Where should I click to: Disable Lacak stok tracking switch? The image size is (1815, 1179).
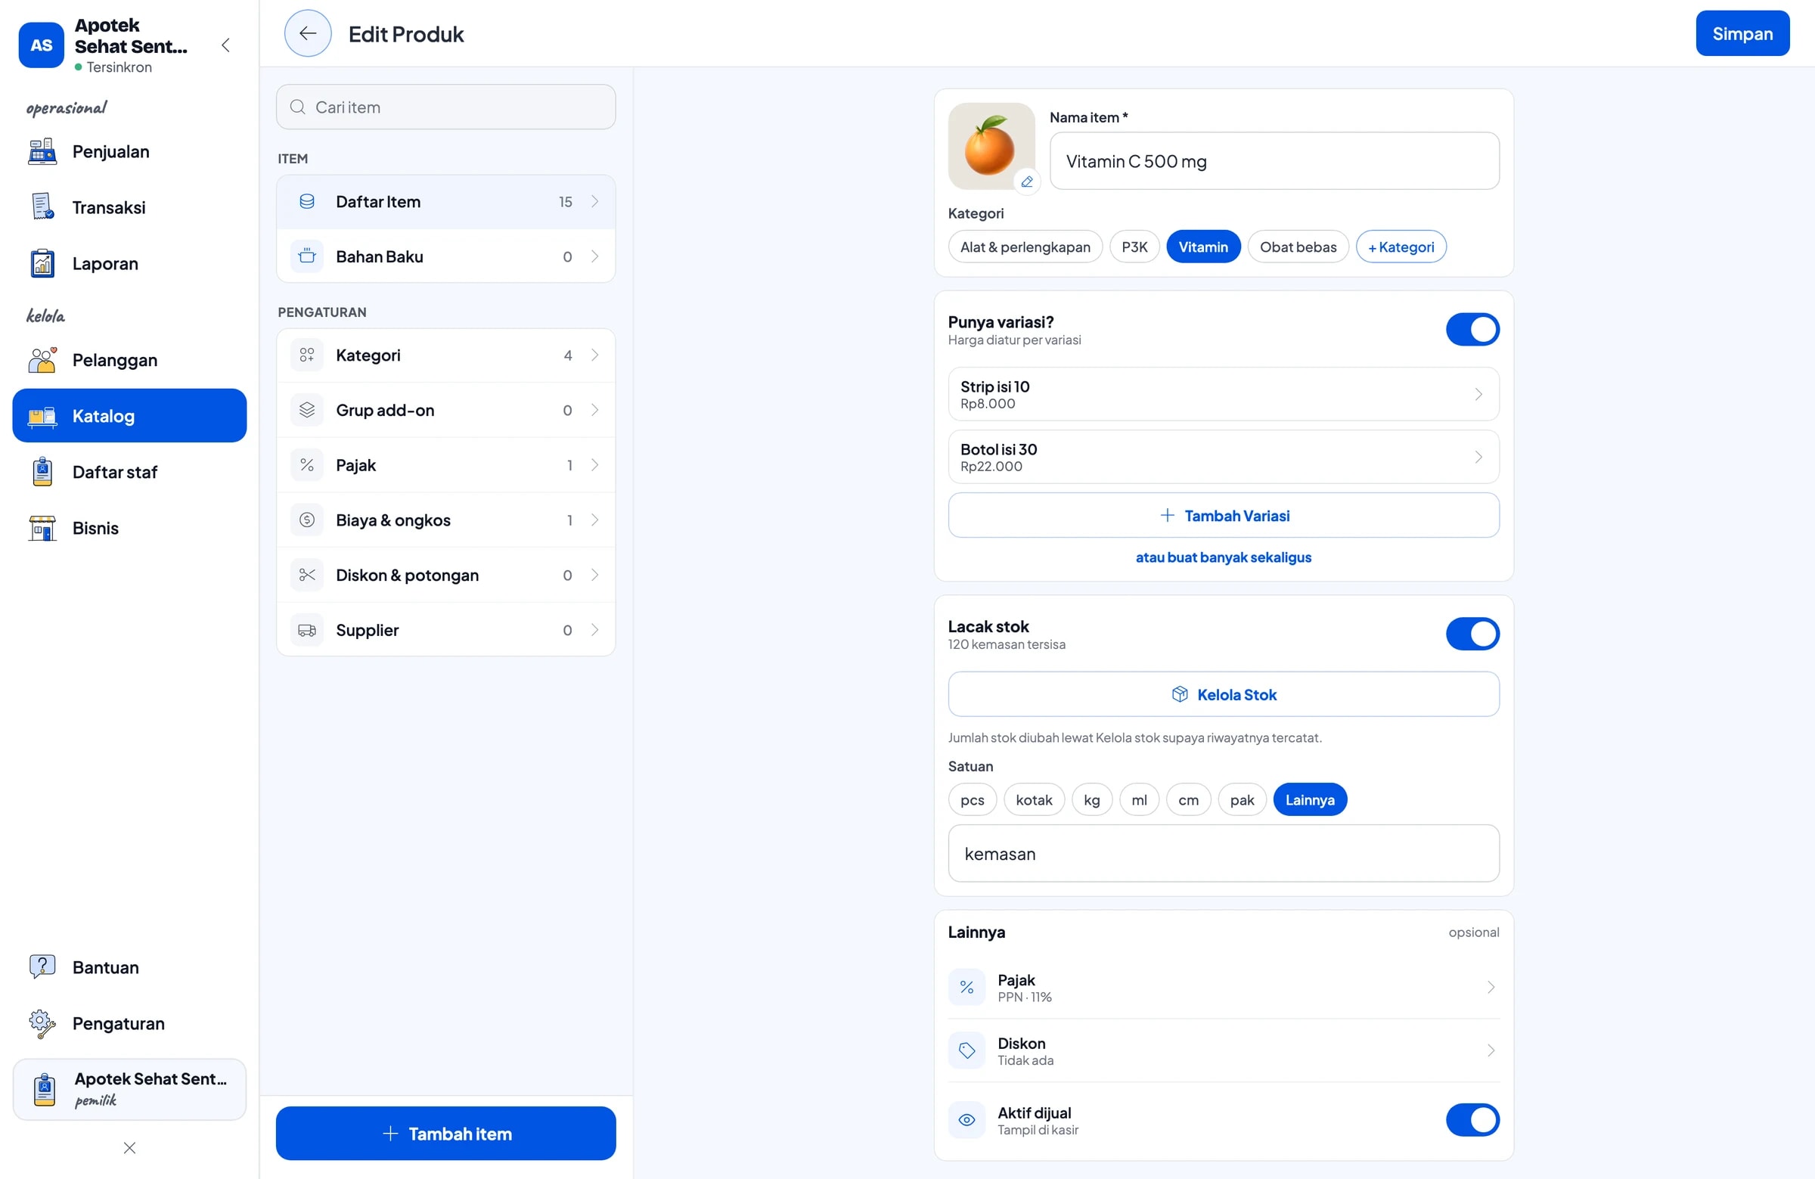coord(1472,634)
